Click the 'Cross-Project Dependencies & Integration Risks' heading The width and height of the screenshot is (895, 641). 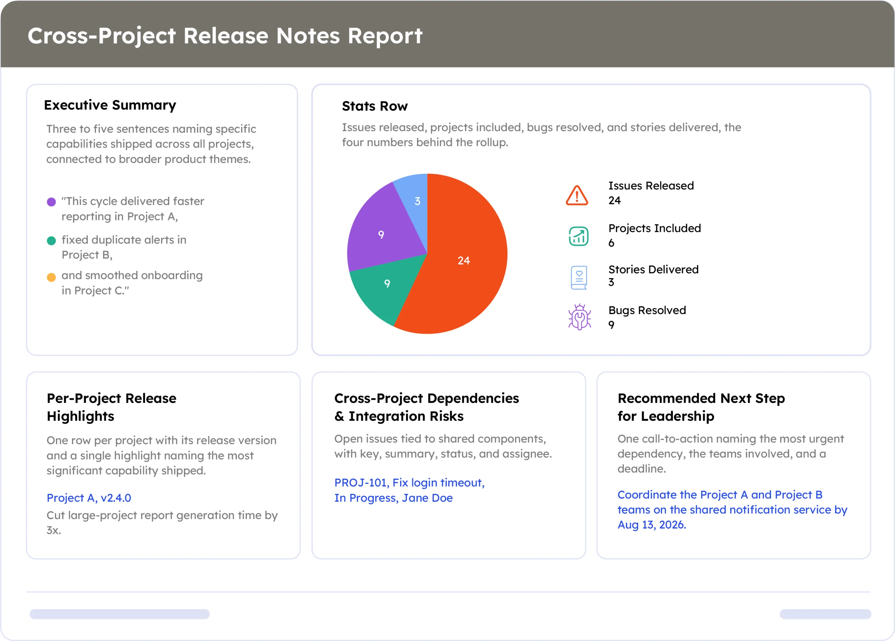pyautogui.click(x=427, y=407)
